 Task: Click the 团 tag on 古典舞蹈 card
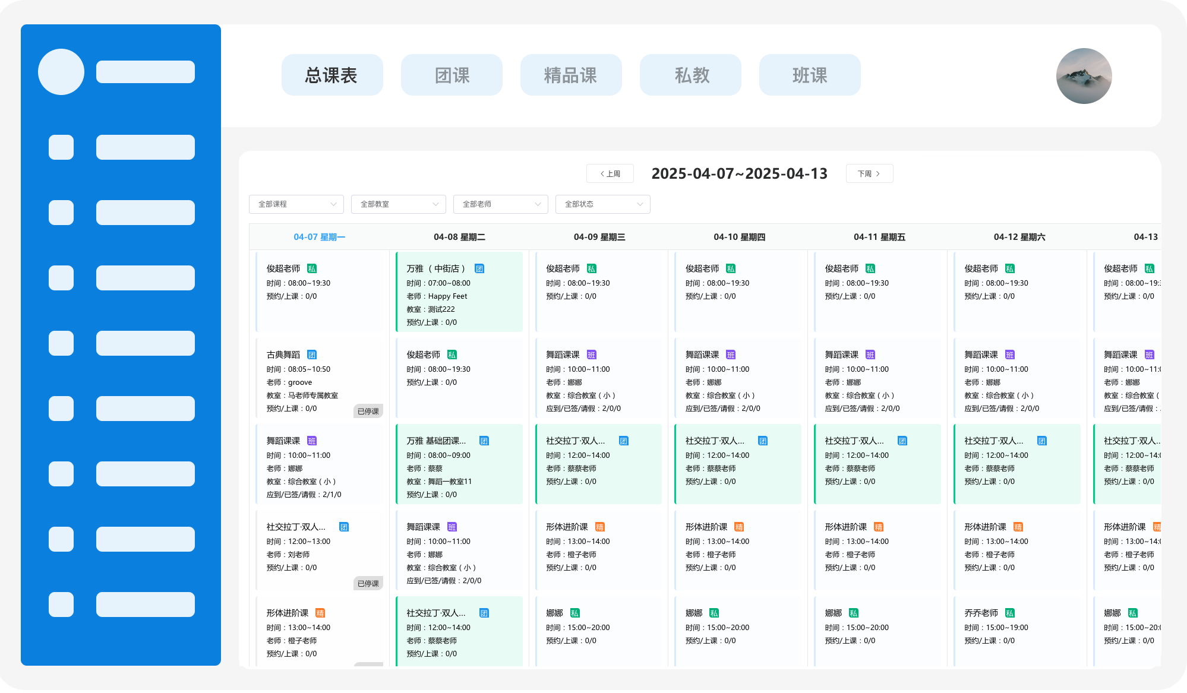(x=312, y=355)
